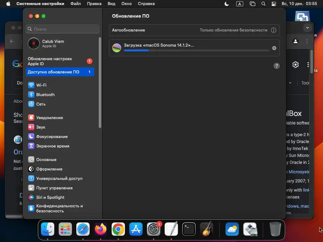The height and width of the screenshot is (242, 323).
Task: Click Chrome page vertical scrollbar
Action: 311,61
